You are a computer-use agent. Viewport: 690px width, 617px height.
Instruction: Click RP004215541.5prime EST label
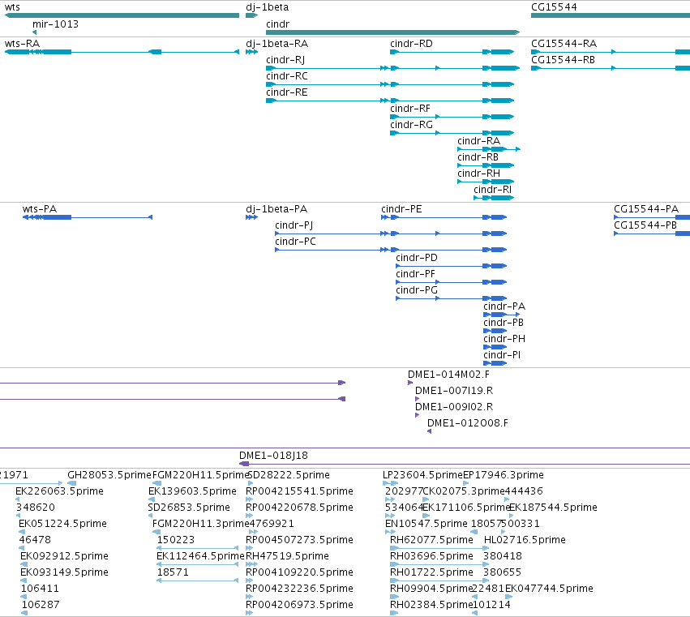(299, 491)
